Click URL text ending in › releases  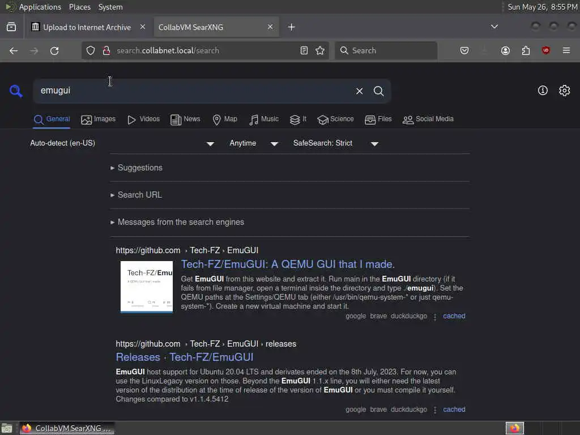point(206,344)
